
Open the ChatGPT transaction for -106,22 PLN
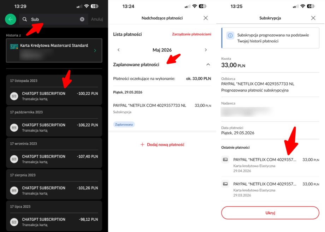[54, 127]
